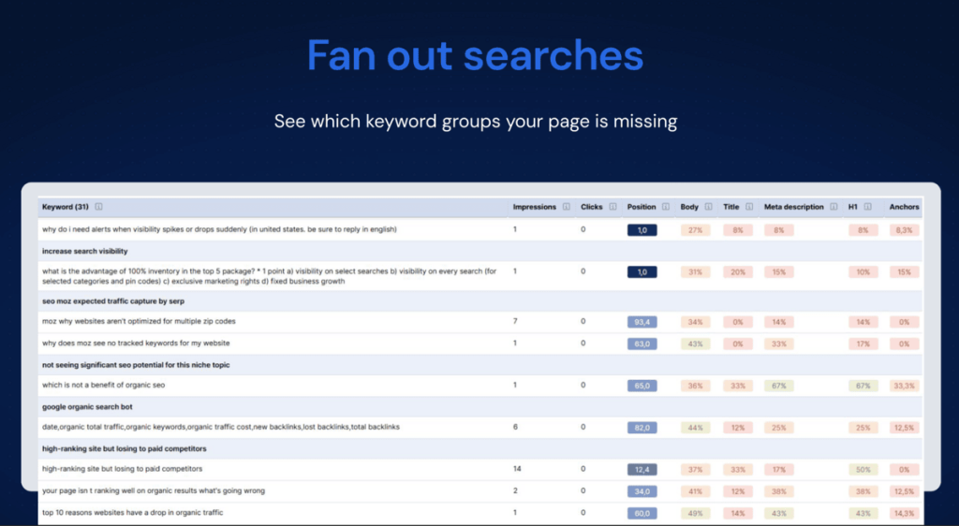
Task: Click the info icon next to Body
Action: tap(709, 207)
